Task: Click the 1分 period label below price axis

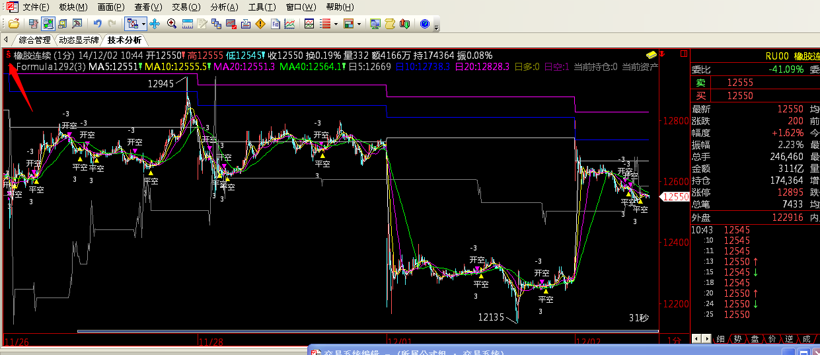Action: pyautogui.click(x=674, y=340)
